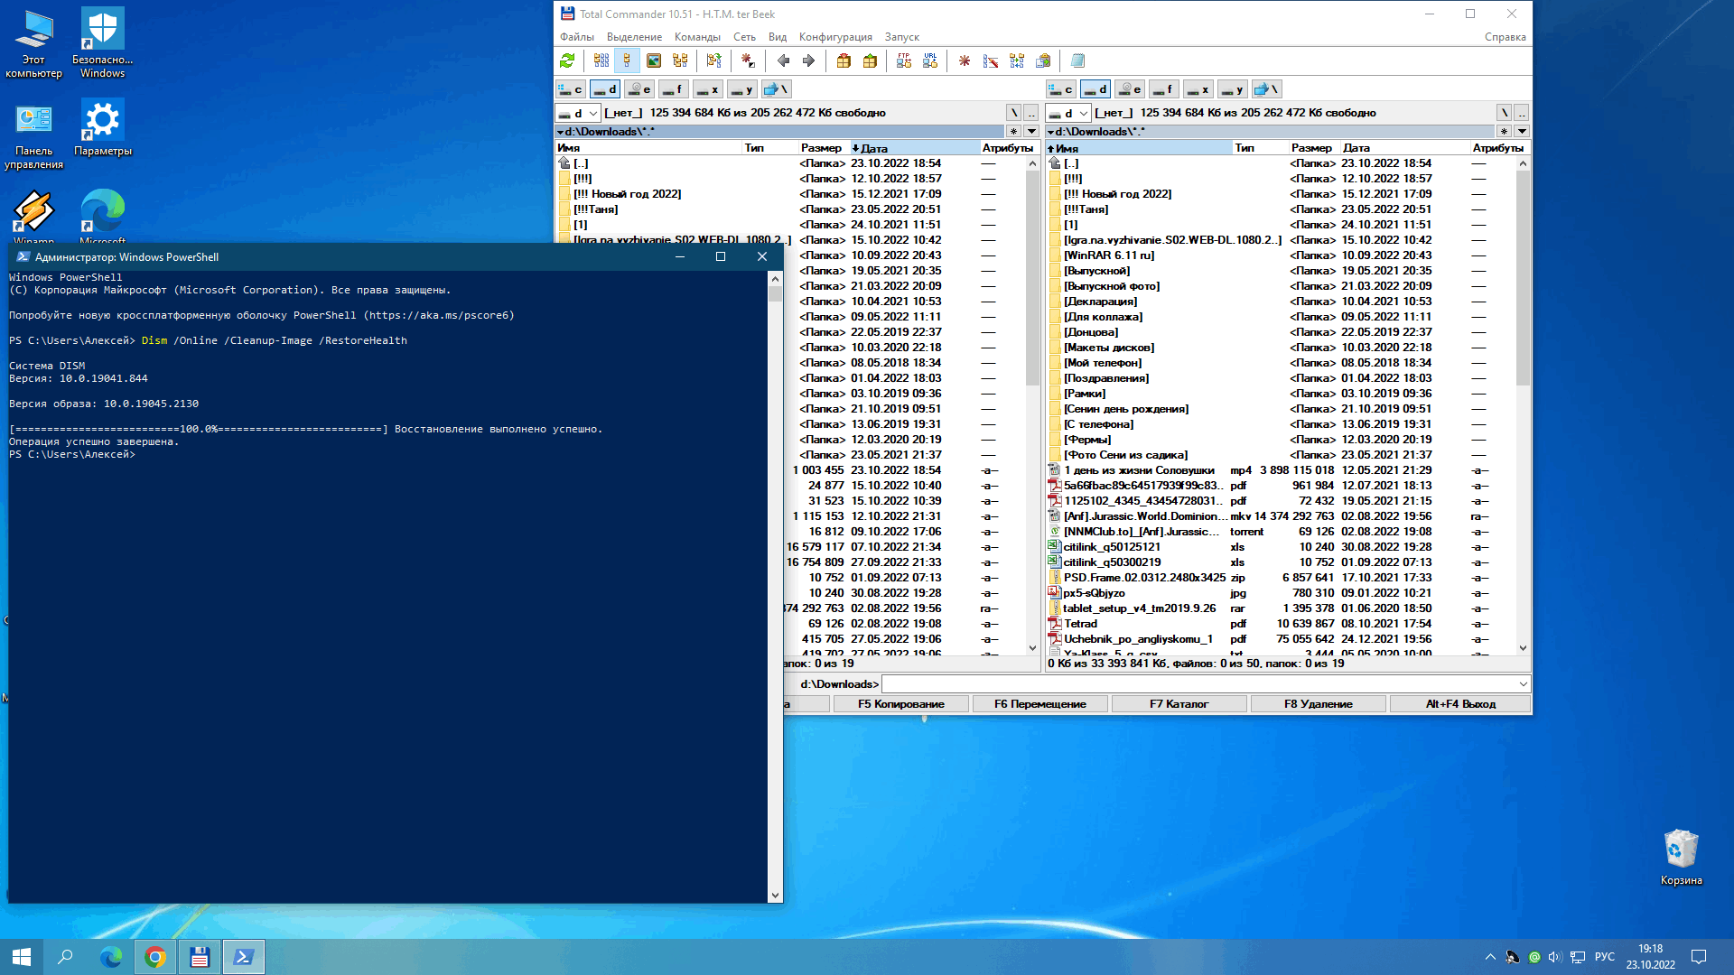This screenshot has width=1734, height=975.
Task: Open the Multi-rename tool icon
Action: click(x=991, y=60)
